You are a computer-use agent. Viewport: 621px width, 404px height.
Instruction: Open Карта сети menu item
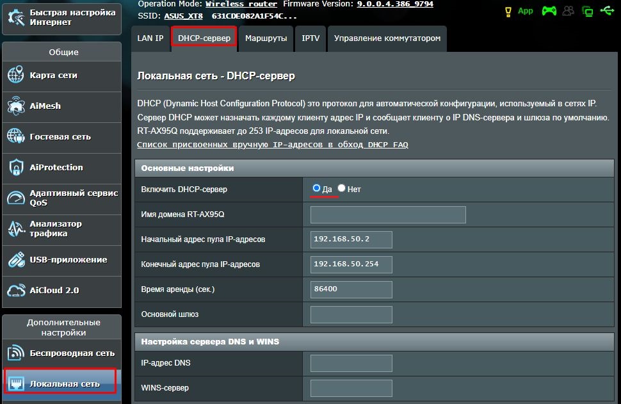[62, 76]
